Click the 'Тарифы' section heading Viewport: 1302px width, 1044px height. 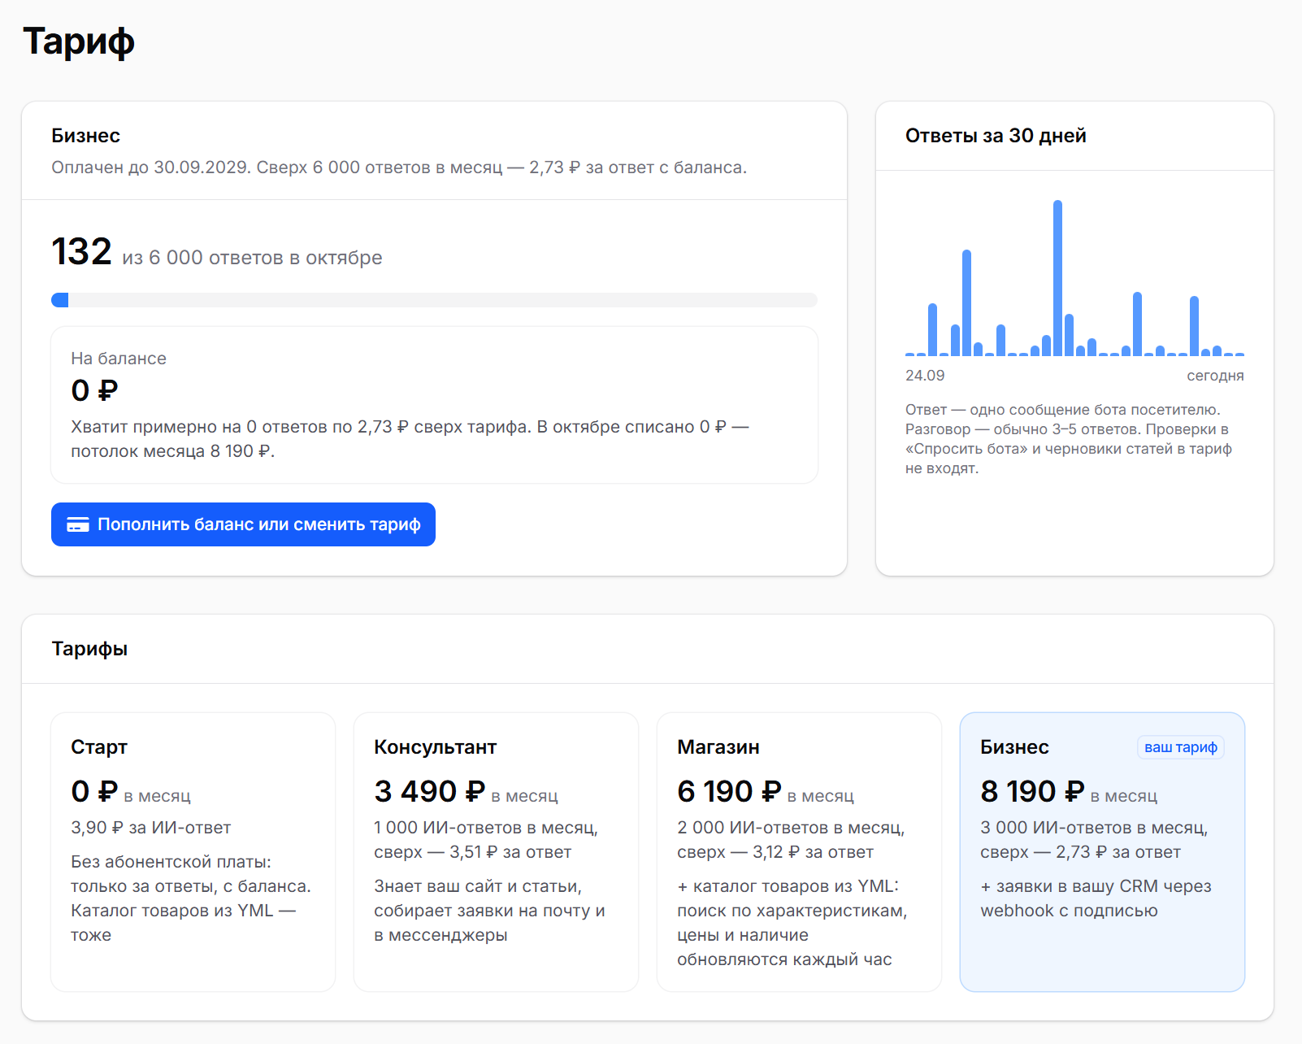point(89,649)
